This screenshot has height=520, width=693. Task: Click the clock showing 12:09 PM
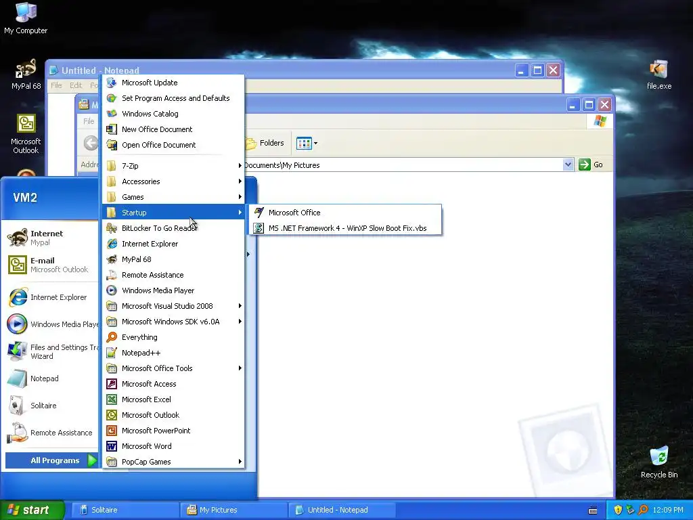668,510
